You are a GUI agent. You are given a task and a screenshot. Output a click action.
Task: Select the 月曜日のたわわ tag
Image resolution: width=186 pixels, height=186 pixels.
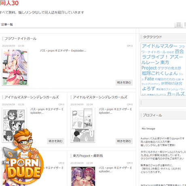point(165,79)
